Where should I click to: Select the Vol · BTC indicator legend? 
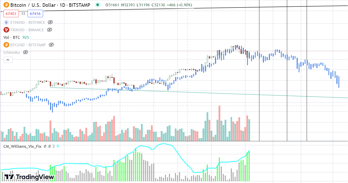12,37
